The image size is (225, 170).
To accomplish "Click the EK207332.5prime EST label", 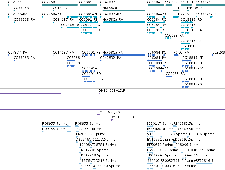I will (x=90, y=134).
